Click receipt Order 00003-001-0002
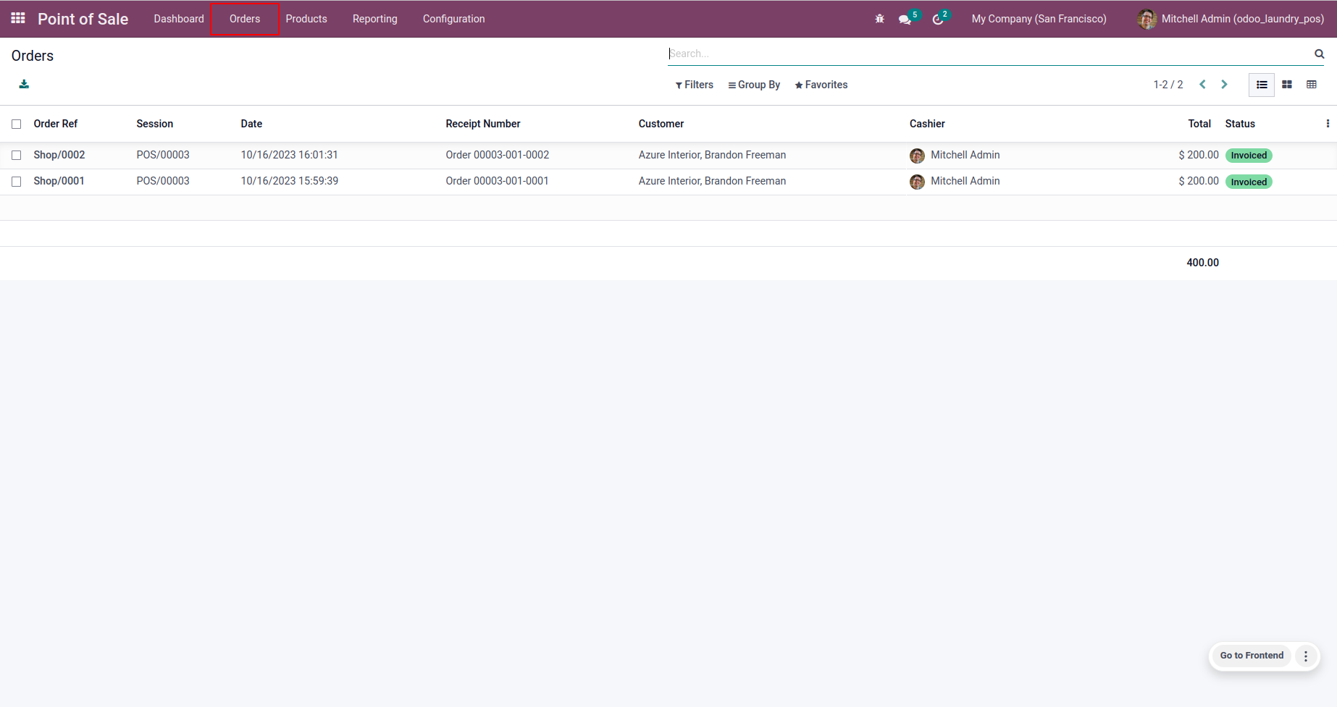 point(498,155)
